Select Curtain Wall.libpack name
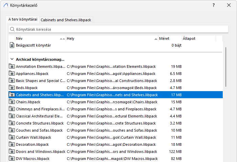This screenshot has width=237, height=162. pyautogui.click(x=34, y=137)
